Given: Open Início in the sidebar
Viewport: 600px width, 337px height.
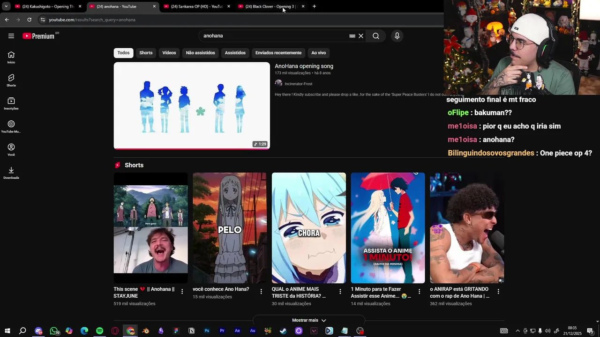Looking at the screenshot, I should [x=11, y=57].
